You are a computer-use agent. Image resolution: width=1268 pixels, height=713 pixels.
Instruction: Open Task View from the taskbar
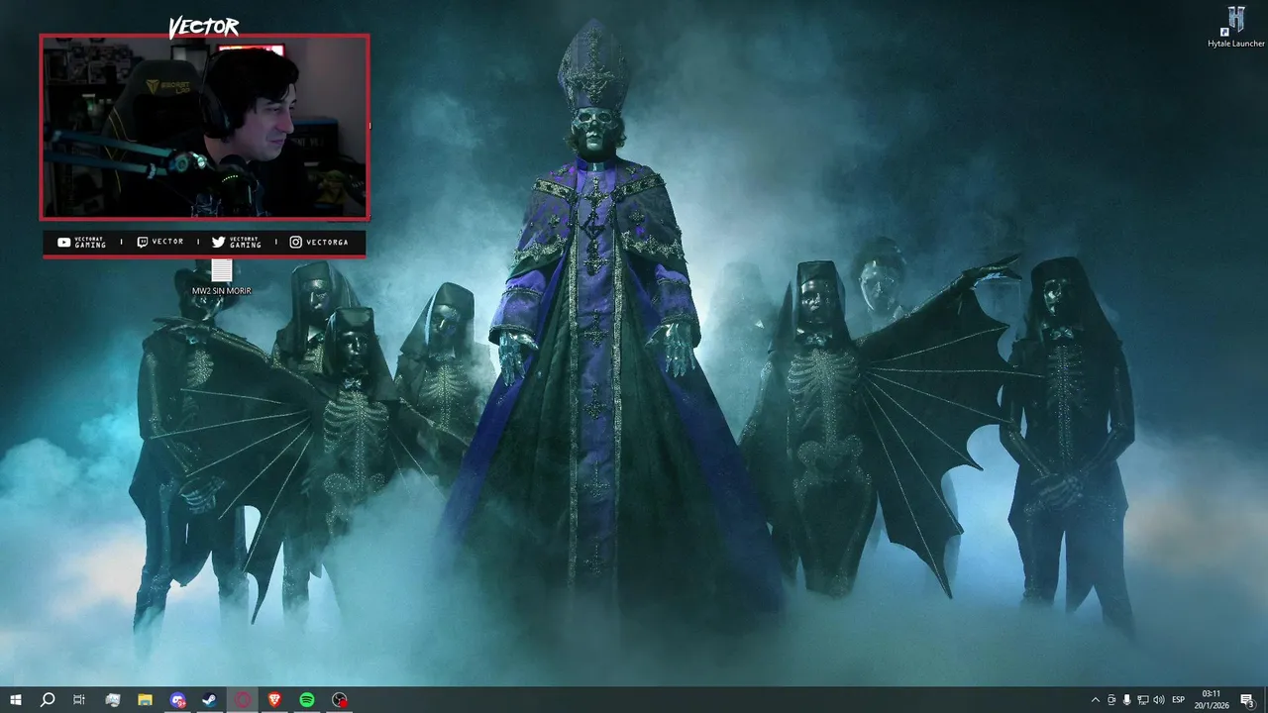[79, 700]
